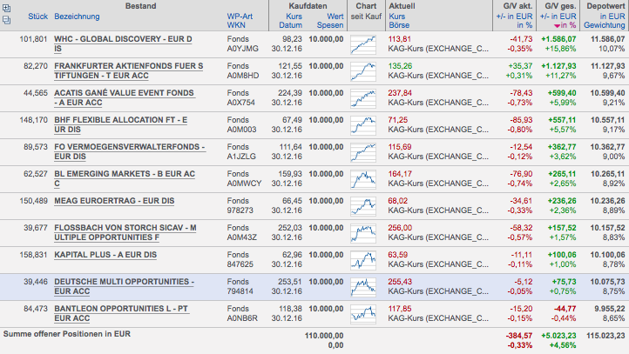Open Kapital Plus chart thumbnail
Viewport: 629px width, 354px height.
[363, 260]
